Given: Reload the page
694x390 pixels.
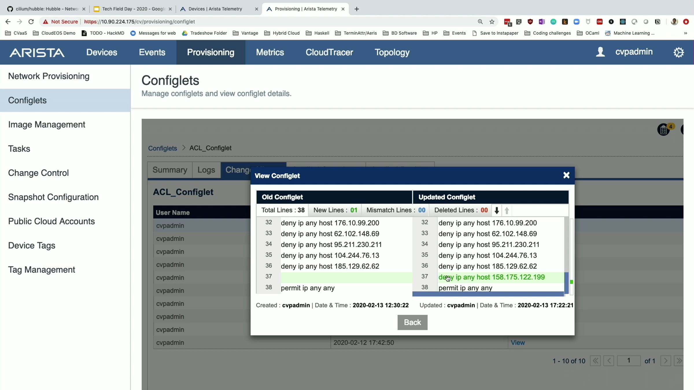Looking at the screenshot, I should pos(31,22).
